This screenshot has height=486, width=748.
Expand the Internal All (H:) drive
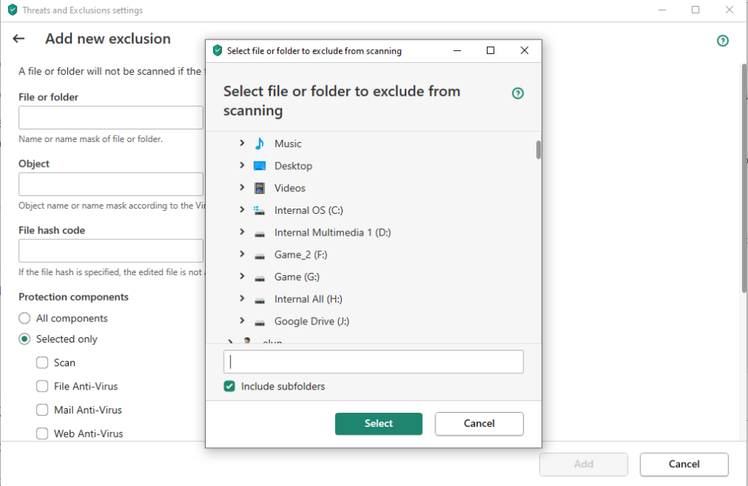(x=242, y=299)
